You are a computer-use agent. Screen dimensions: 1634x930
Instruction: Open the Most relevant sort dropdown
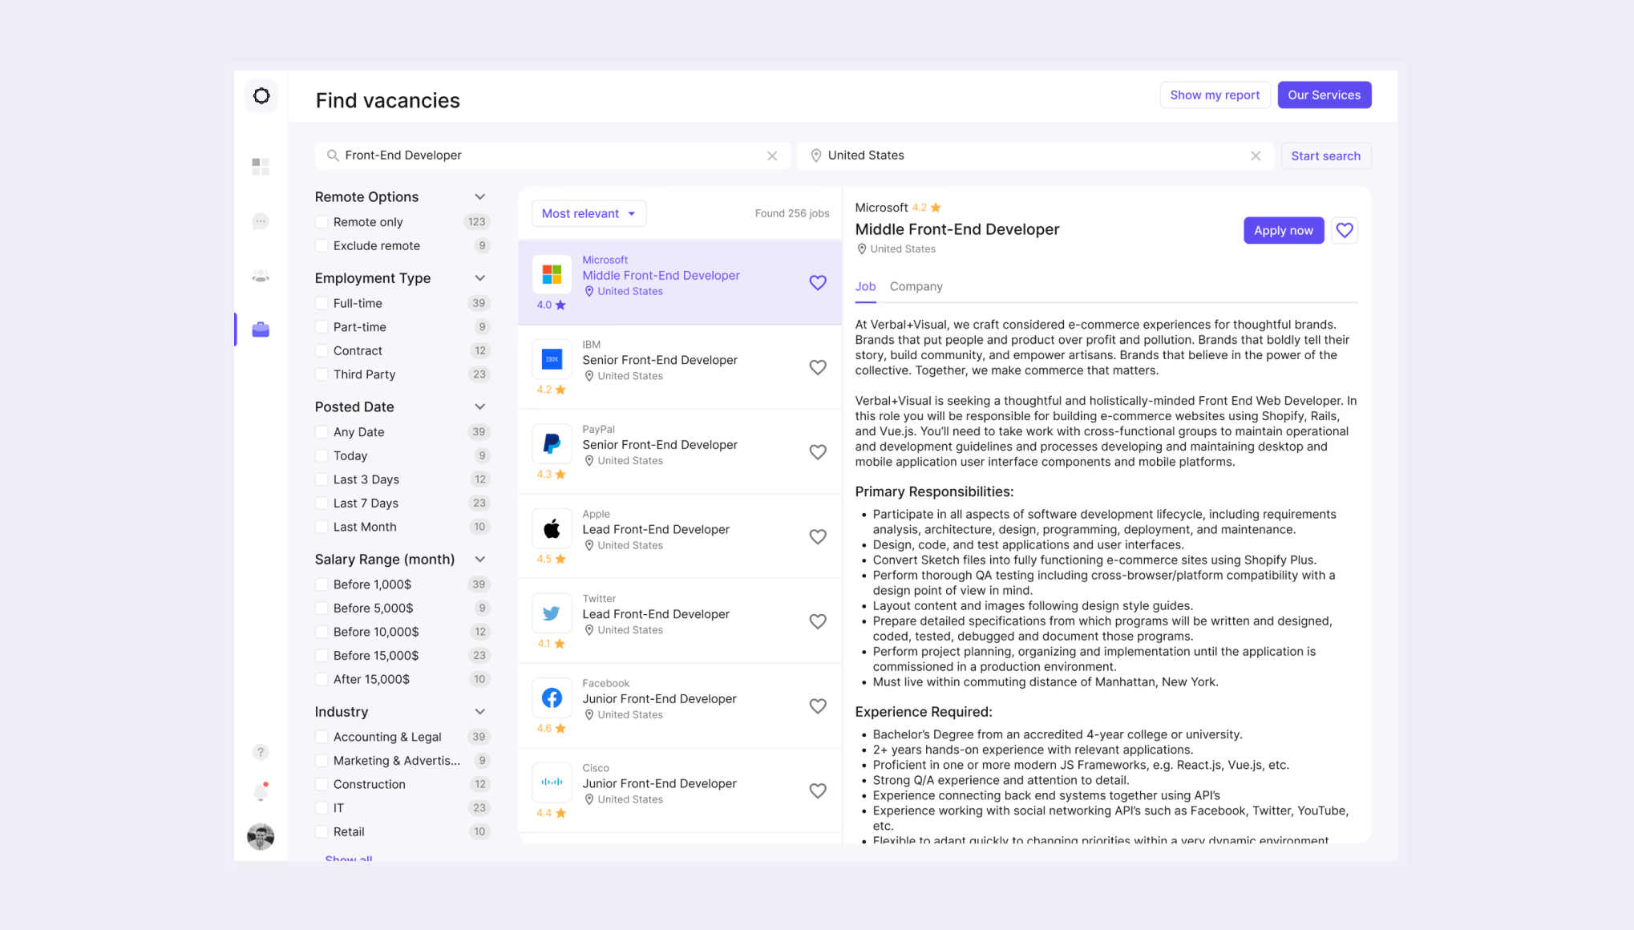coord(588,213)
